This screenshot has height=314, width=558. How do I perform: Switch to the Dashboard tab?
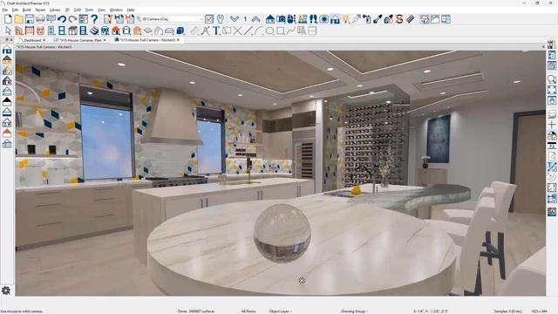coord(32,40)
